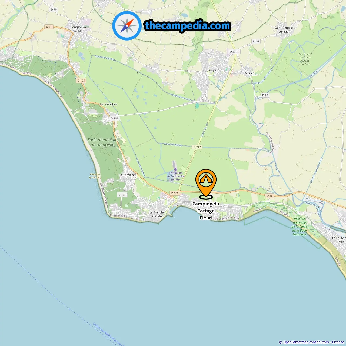Viewport: 346px width, 346px height.
Task: Click the D 105 road shield near La Tranche
Action: (175, 193)
